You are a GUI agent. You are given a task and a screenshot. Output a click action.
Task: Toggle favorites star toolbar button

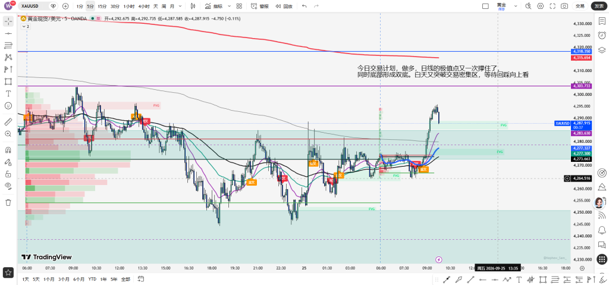tap(8, 272)
